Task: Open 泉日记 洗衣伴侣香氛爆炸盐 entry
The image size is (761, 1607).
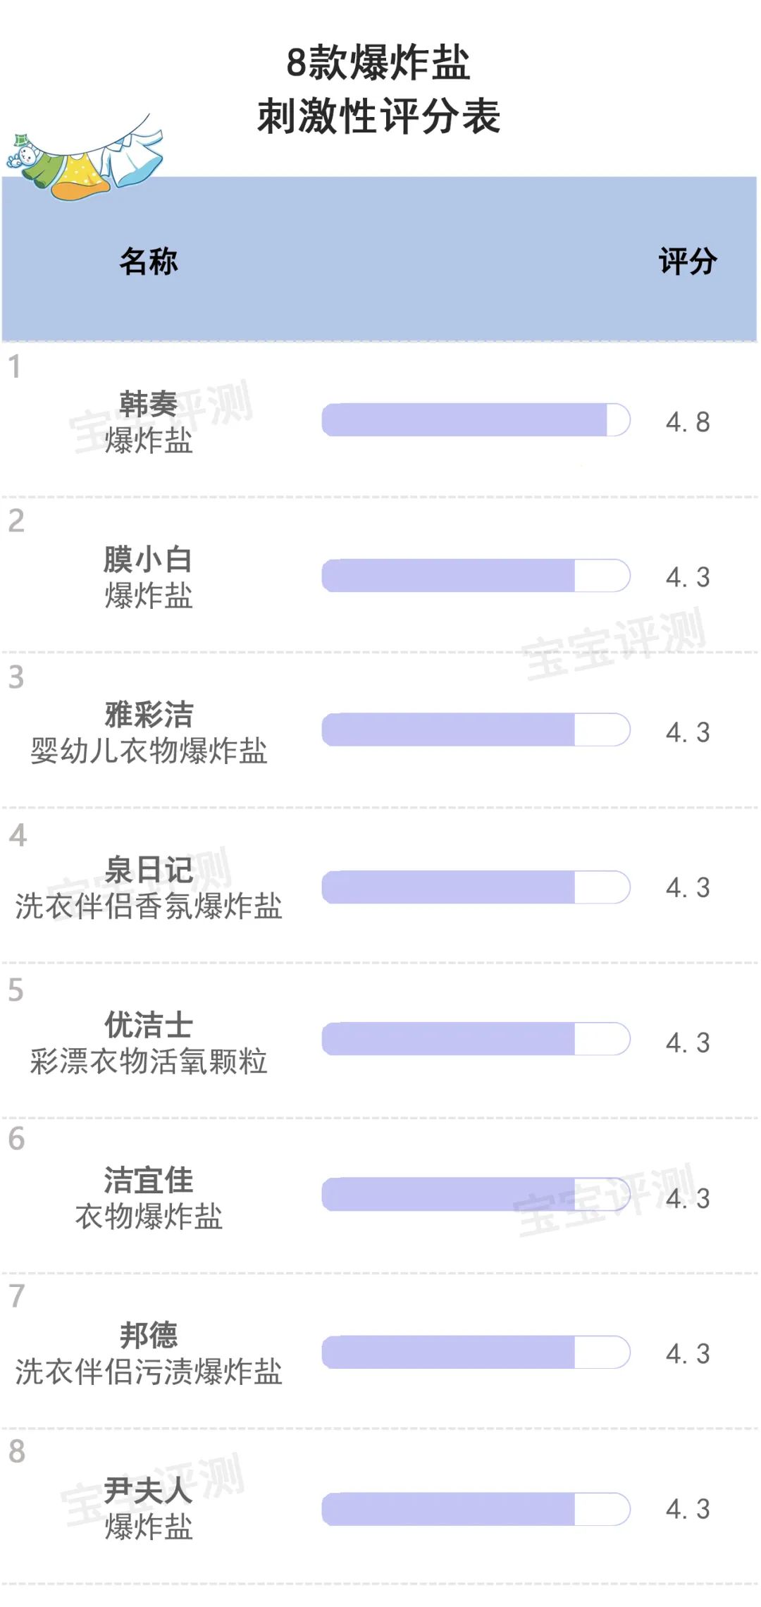Action: 149,887
